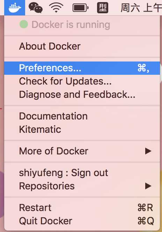Image resolution: width=162 pixels, height=232 pixels.
Task: Open Preferences…
Action: pyautogui.click(x=82, y=68)
